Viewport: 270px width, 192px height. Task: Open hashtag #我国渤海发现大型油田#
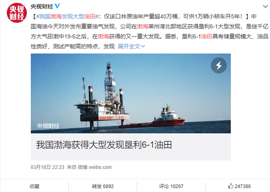67,17
